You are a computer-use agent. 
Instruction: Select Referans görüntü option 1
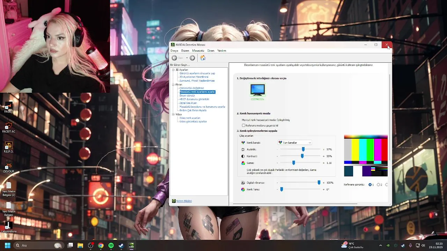point(370,185)
